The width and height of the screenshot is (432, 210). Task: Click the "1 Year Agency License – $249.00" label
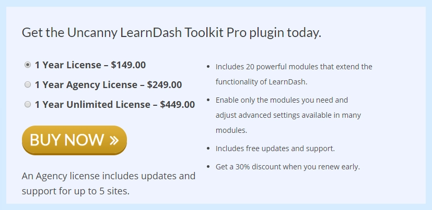click(x=108, y=84)
